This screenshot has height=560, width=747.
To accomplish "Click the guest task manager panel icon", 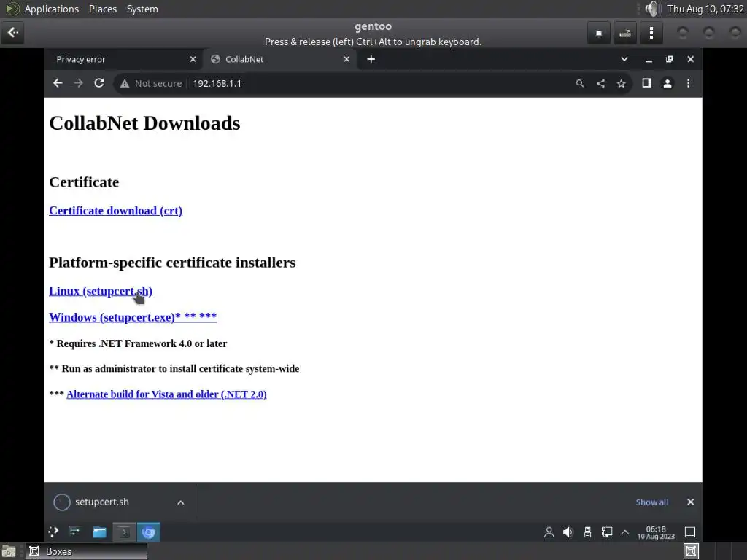I will tap(75, 532).
